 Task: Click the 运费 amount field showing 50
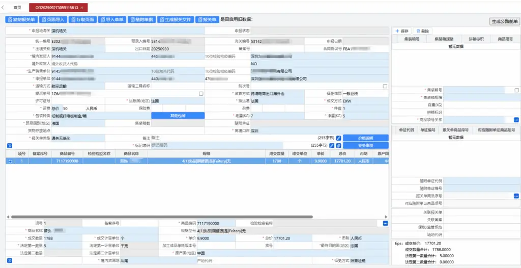tap(73, 109)
